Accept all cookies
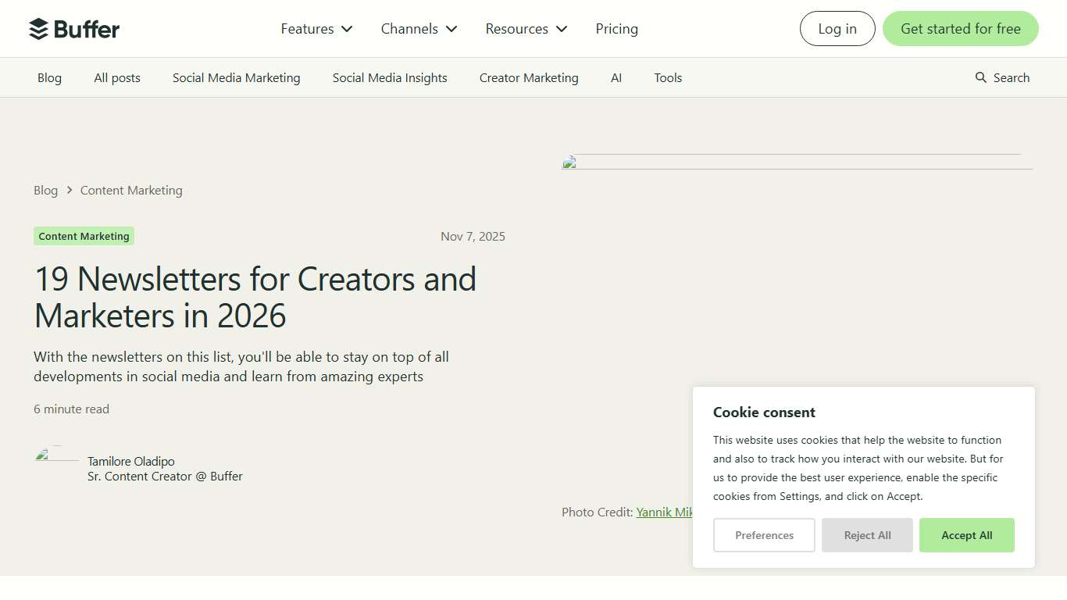The image size is (1067, 600). pyautogui.click(x=967, y=535)
